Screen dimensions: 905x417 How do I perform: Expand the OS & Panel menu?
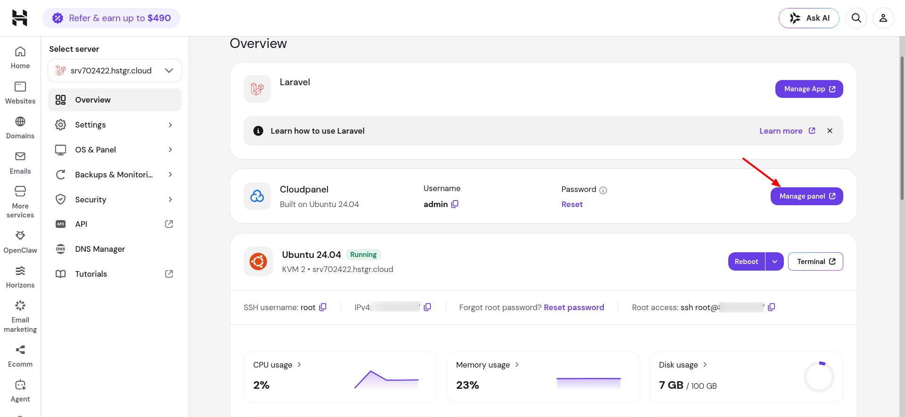(115, 150)
